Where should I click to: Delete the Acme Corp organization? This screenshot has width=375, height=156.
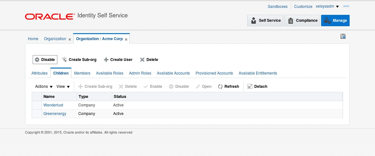pyautogui.click(x=149, y=60)
